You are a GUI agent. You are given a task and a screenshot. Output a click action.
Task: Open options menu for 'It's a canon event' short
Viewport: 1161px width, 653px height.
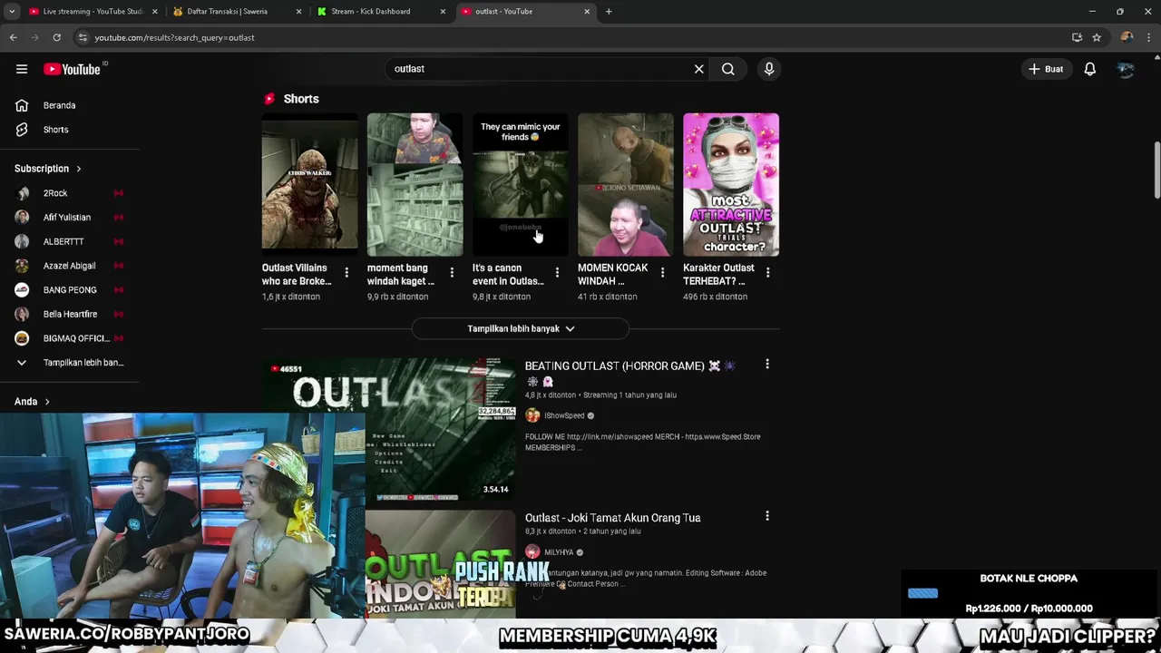click(x=557, y=272)
